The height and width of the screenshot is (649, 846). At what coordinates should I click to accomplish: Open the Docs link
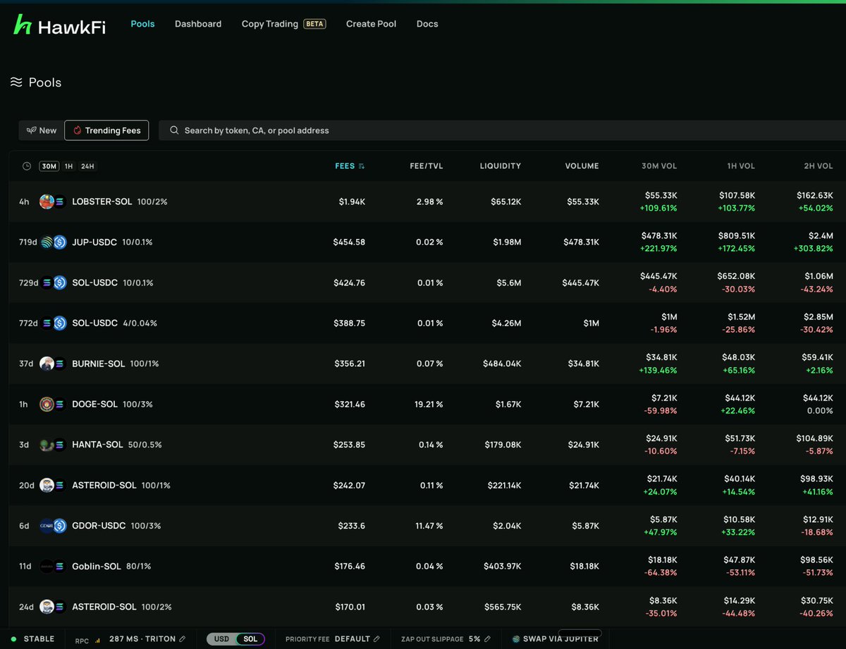427,24
